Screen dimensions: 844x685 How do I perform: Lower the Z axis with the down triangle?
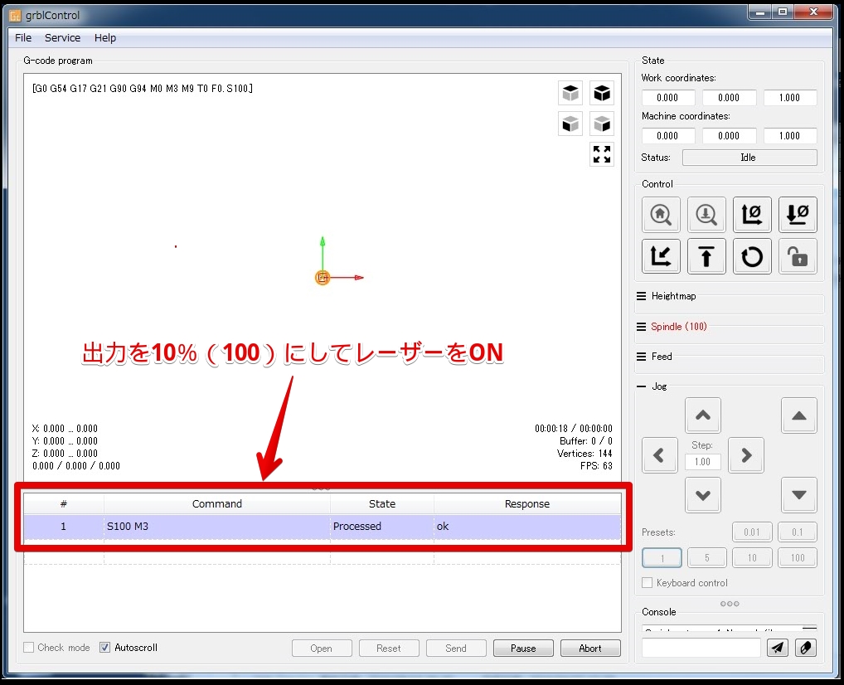click(x=798, y=495)
